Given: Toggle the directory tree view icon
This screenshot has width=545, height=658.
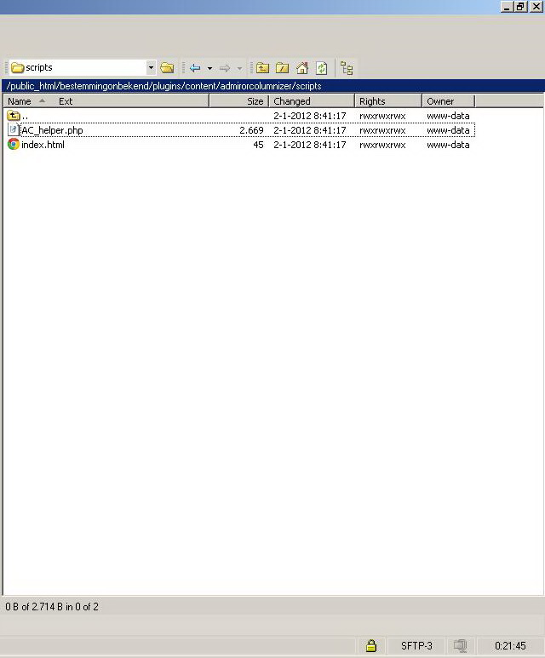Looking at the screenshot, I should tap(347, 68).
